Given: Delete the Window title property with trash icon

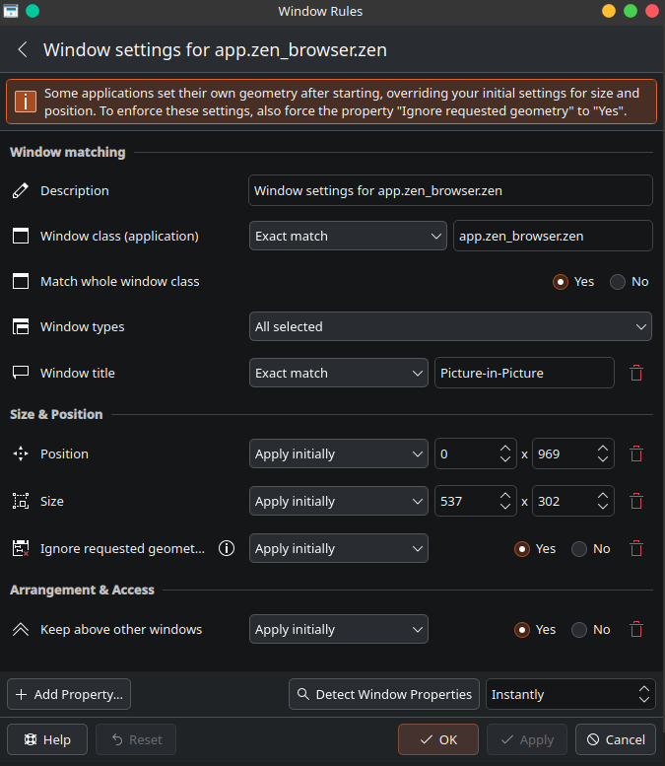Looking at the screenshot, I should point(636,373).
